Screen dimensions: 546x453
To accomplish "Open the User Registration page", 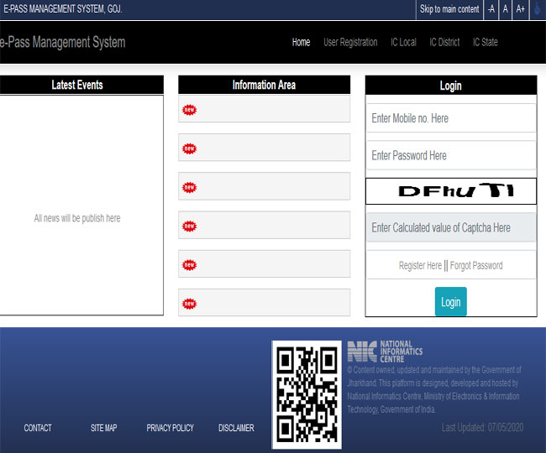I will pos(350,42).
